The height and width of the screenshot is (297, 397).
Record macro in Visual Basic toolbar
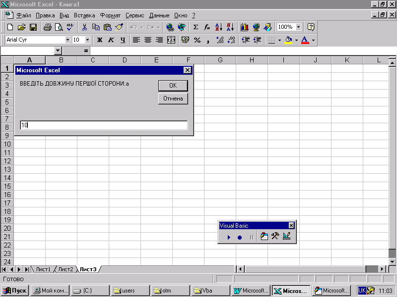(x=240, y=237)
